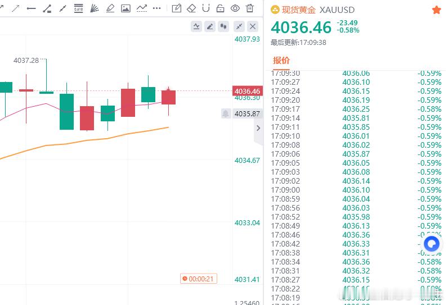The image size is (448, 305).
Task: Open more drawing tools via three dots
Action: click(x=157, y=8)
